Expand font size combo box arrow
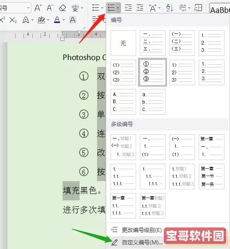 (28, 8)
